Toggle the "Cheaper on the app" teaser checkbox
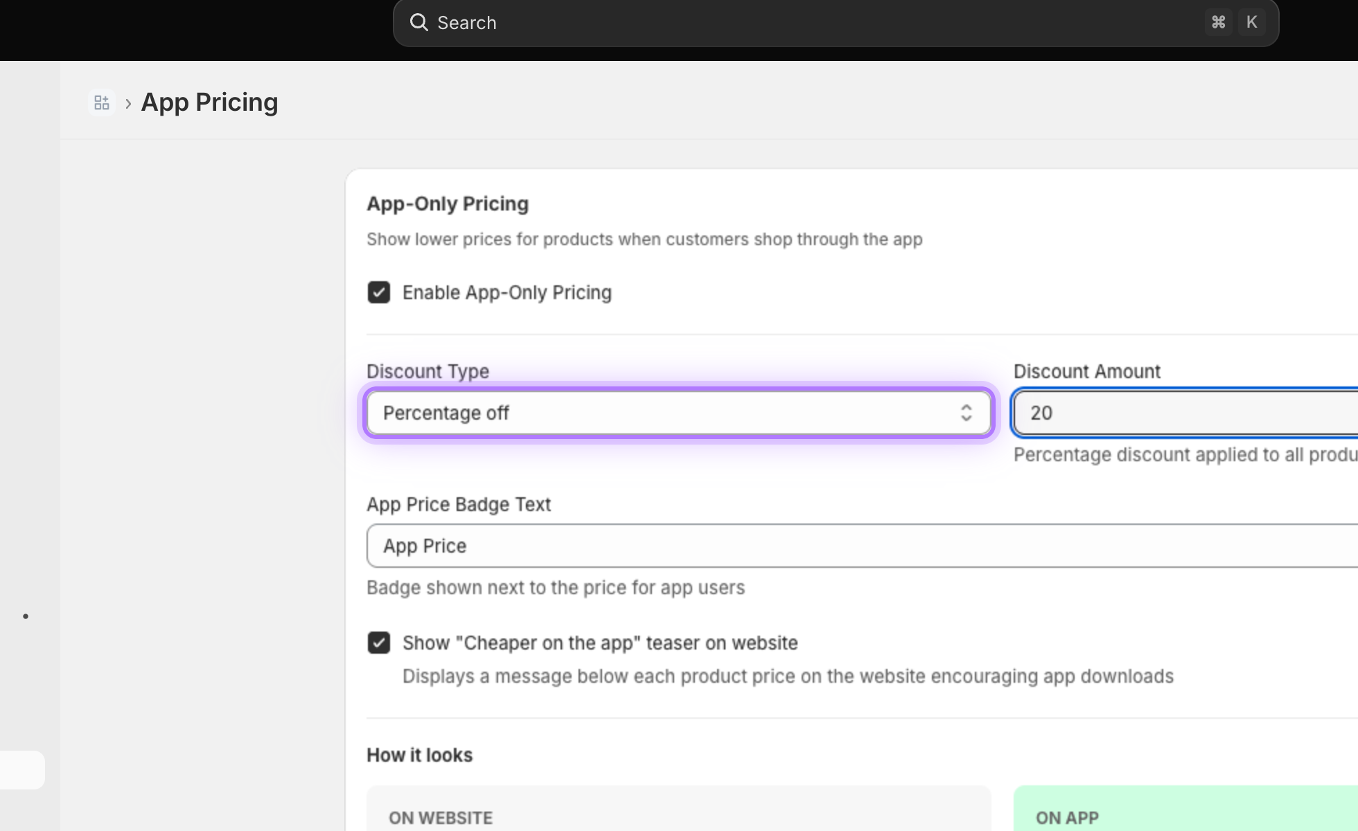The height and width of the screenshot is (831, 1358). tap(379, 643)
